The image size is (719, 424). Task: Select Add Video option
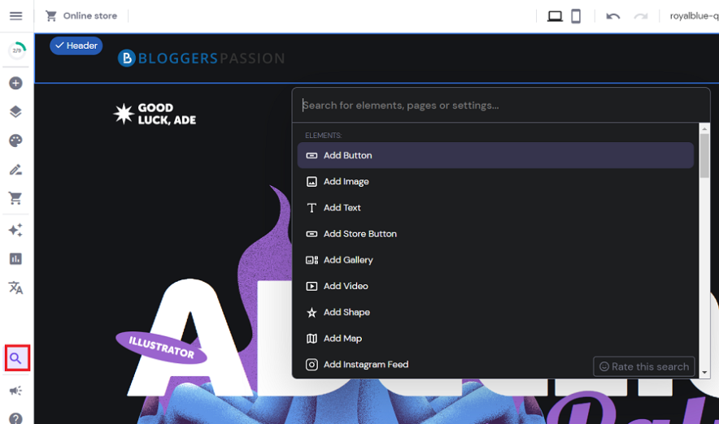pyautogui.click(x=495, y=286)
